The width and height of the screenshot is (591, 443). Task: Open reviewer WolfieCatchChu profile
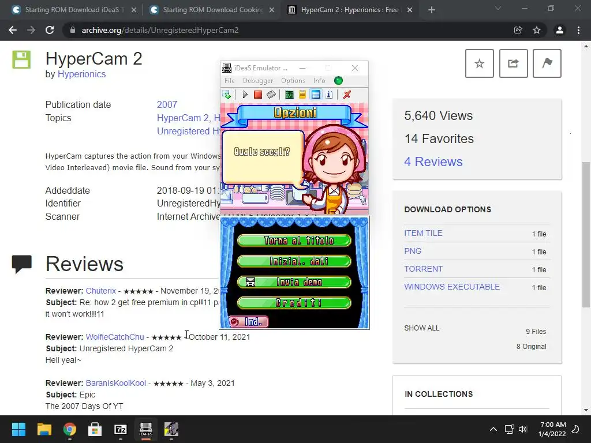[115, 337]
